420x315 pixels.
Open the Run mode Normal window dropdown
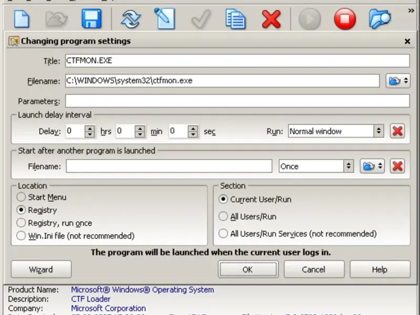(336, 131)
